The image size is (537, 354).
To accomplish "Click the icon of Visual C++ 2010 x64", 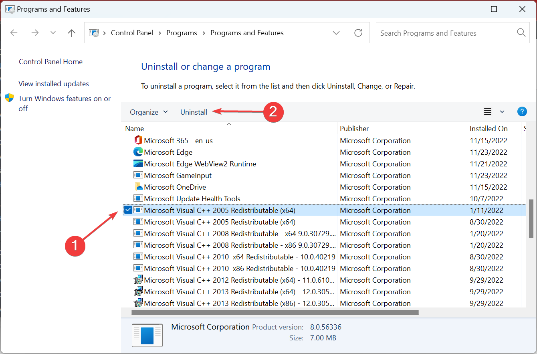I will 138,257.
